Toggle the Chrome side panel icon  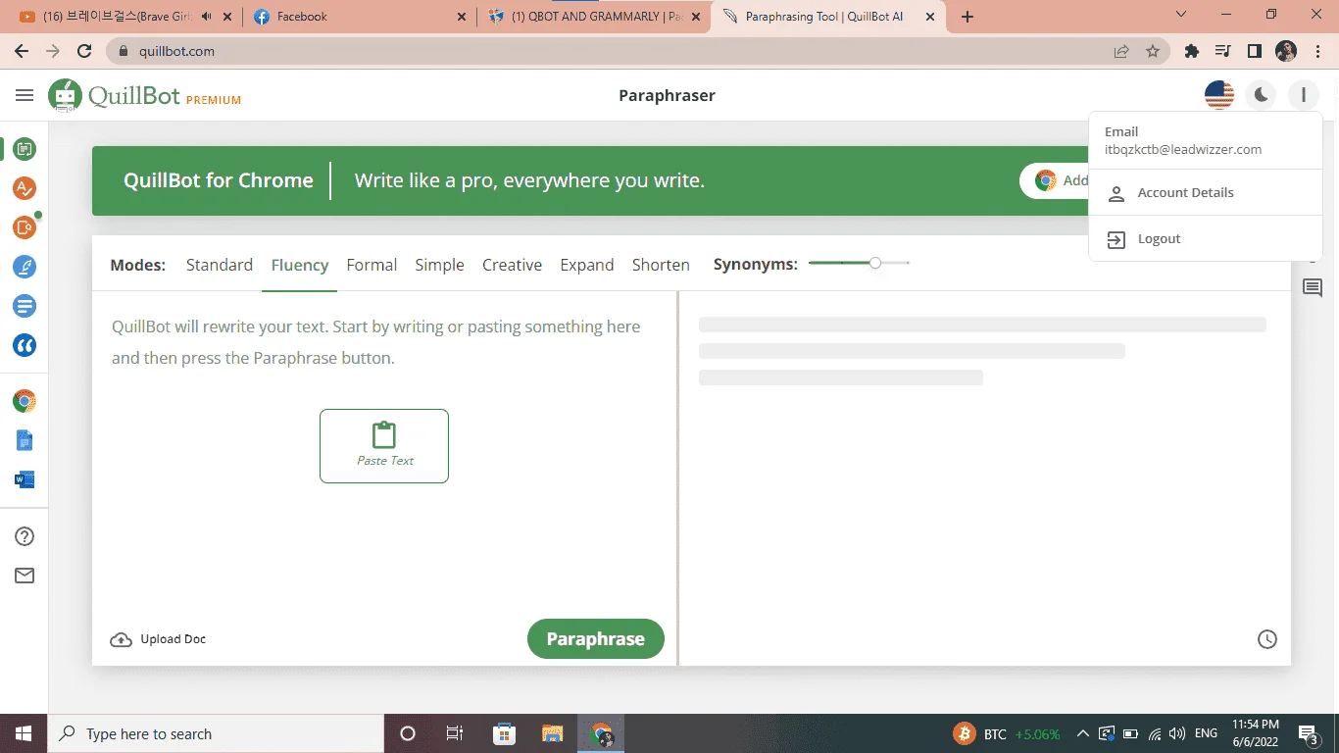1255,51
